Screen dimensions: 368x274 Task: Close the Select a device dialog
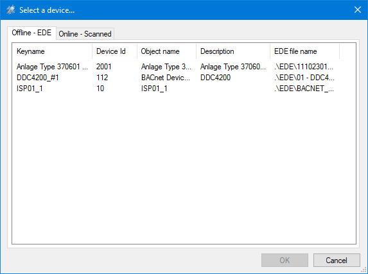click(358, 10)
